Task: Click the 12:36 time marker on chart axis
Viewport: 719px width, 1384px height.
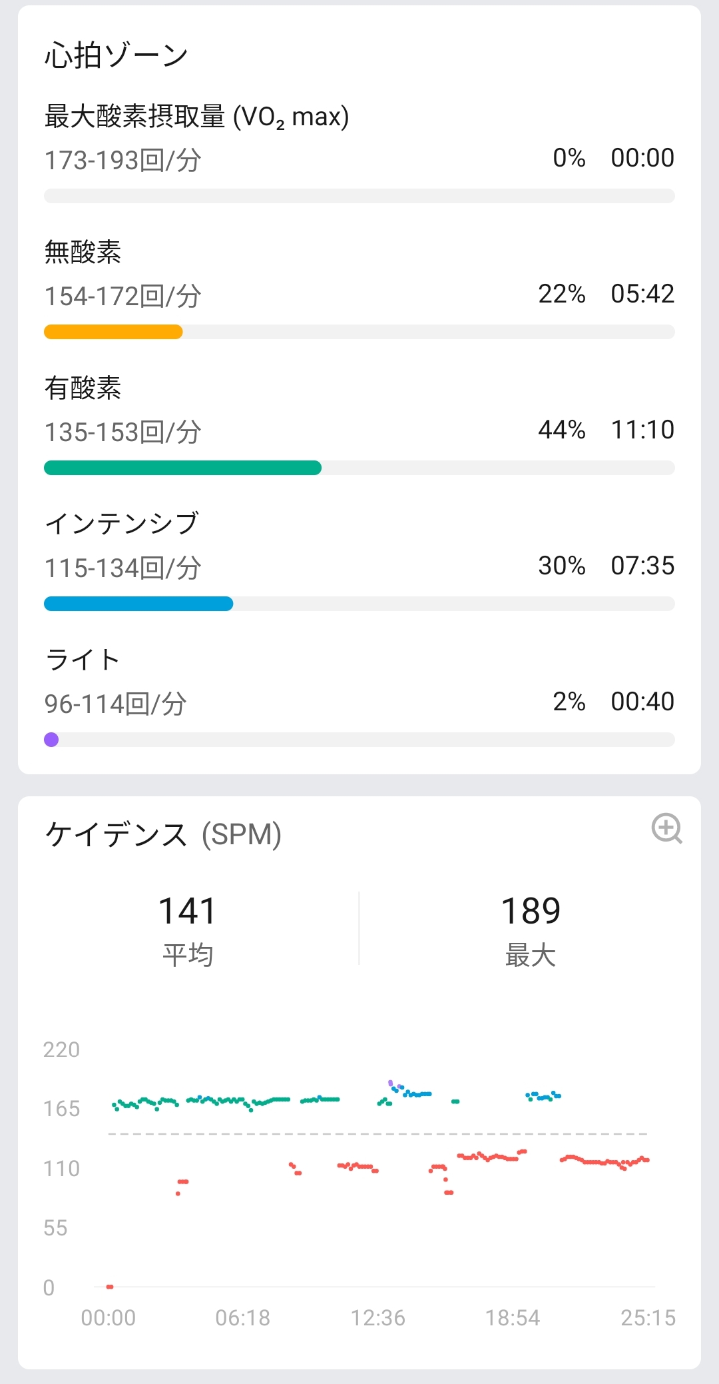Action: (377, 1317)
